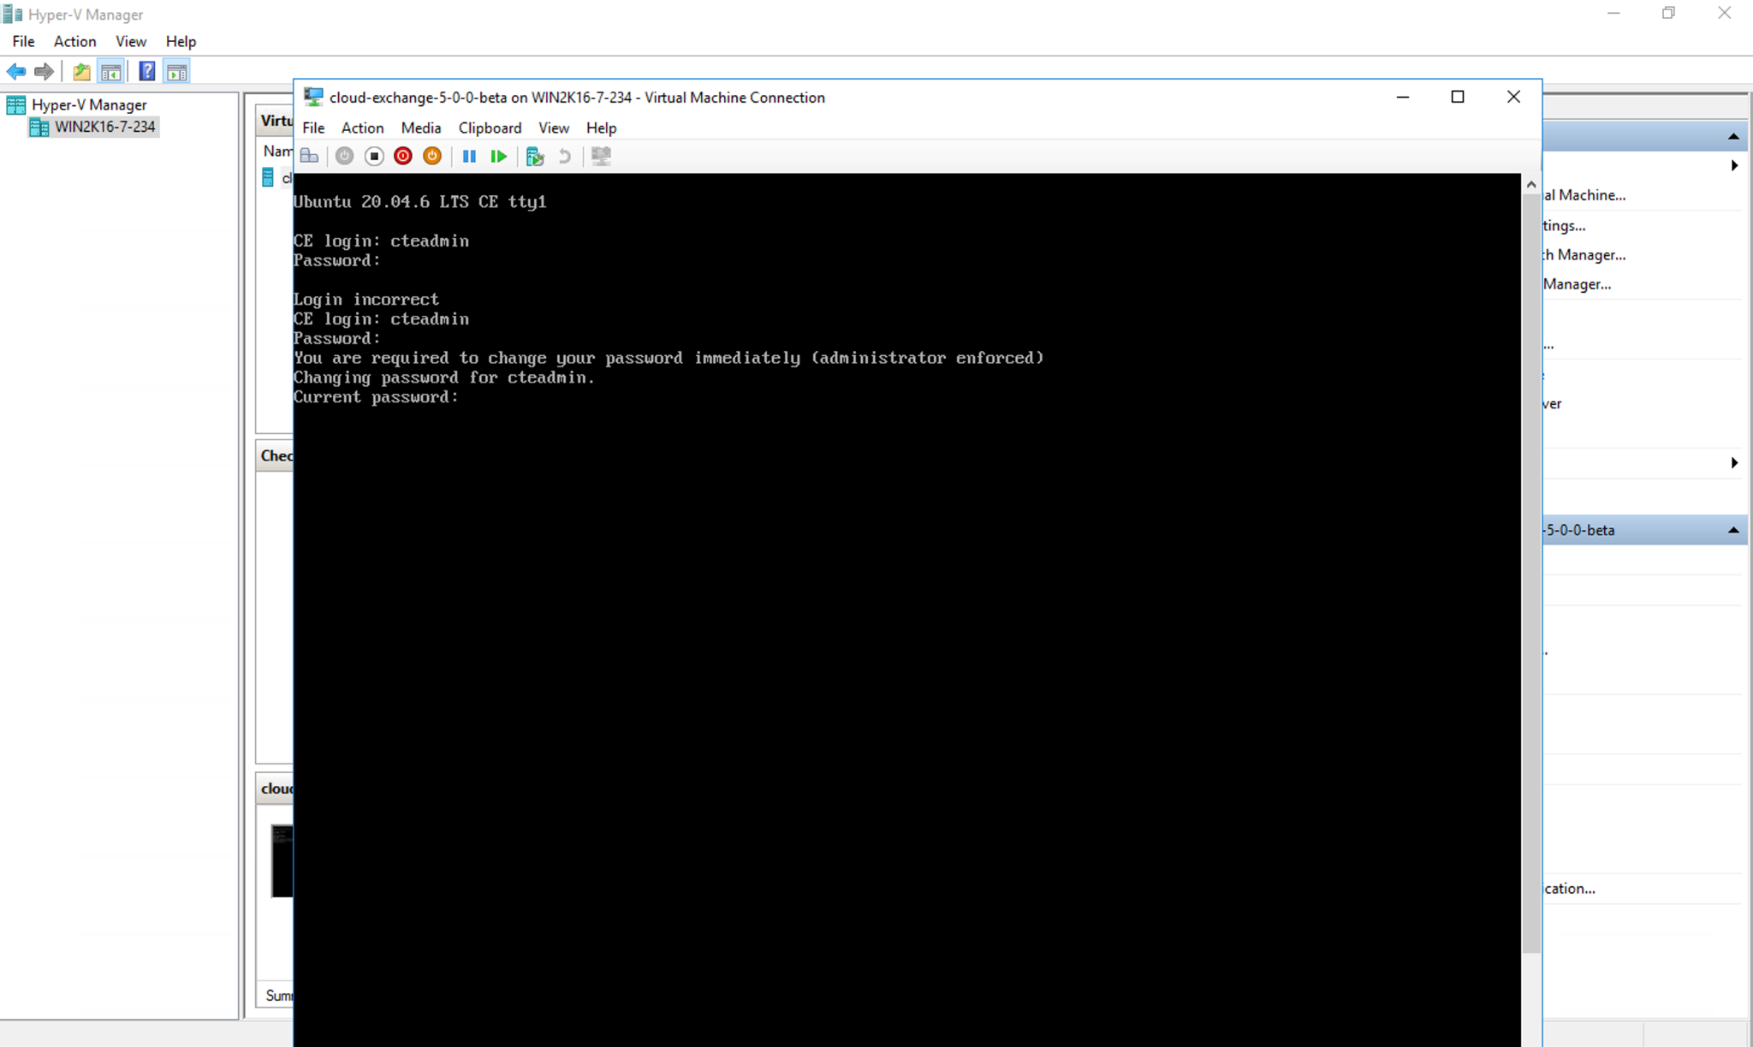1753x1047 pixels.
Task: Select Hyper-V Manager root tree node
Action: (x=89, y=104)
